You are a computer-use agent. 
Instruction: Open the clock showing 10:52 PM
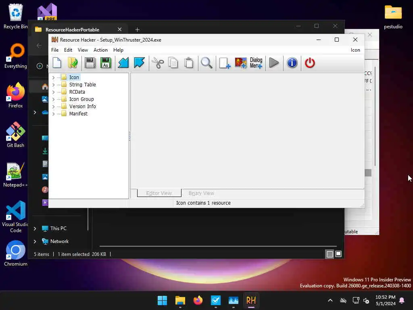pyautogui.click(x=385, y=300)
